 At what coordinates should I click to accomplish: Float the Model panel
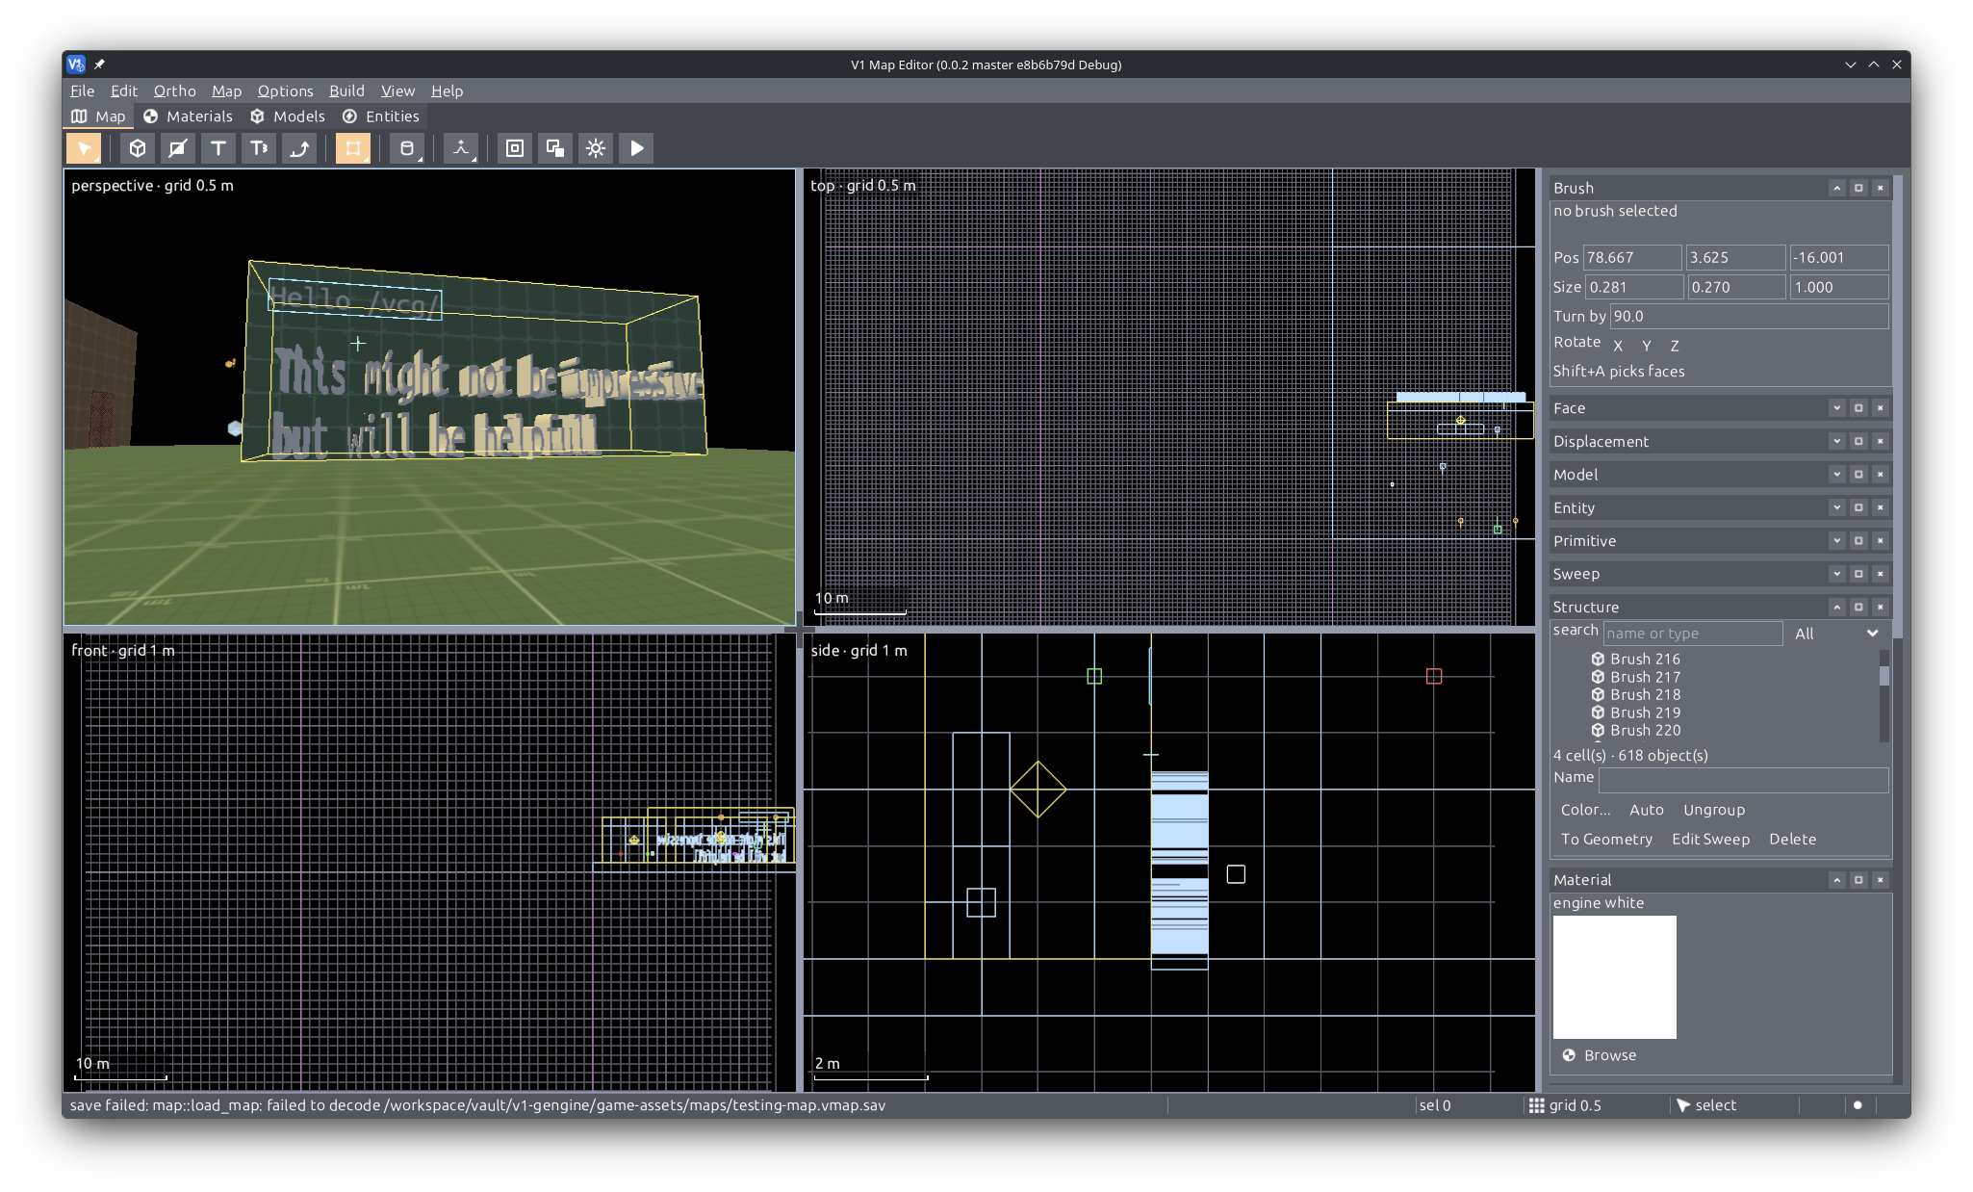pos(1858,475)
